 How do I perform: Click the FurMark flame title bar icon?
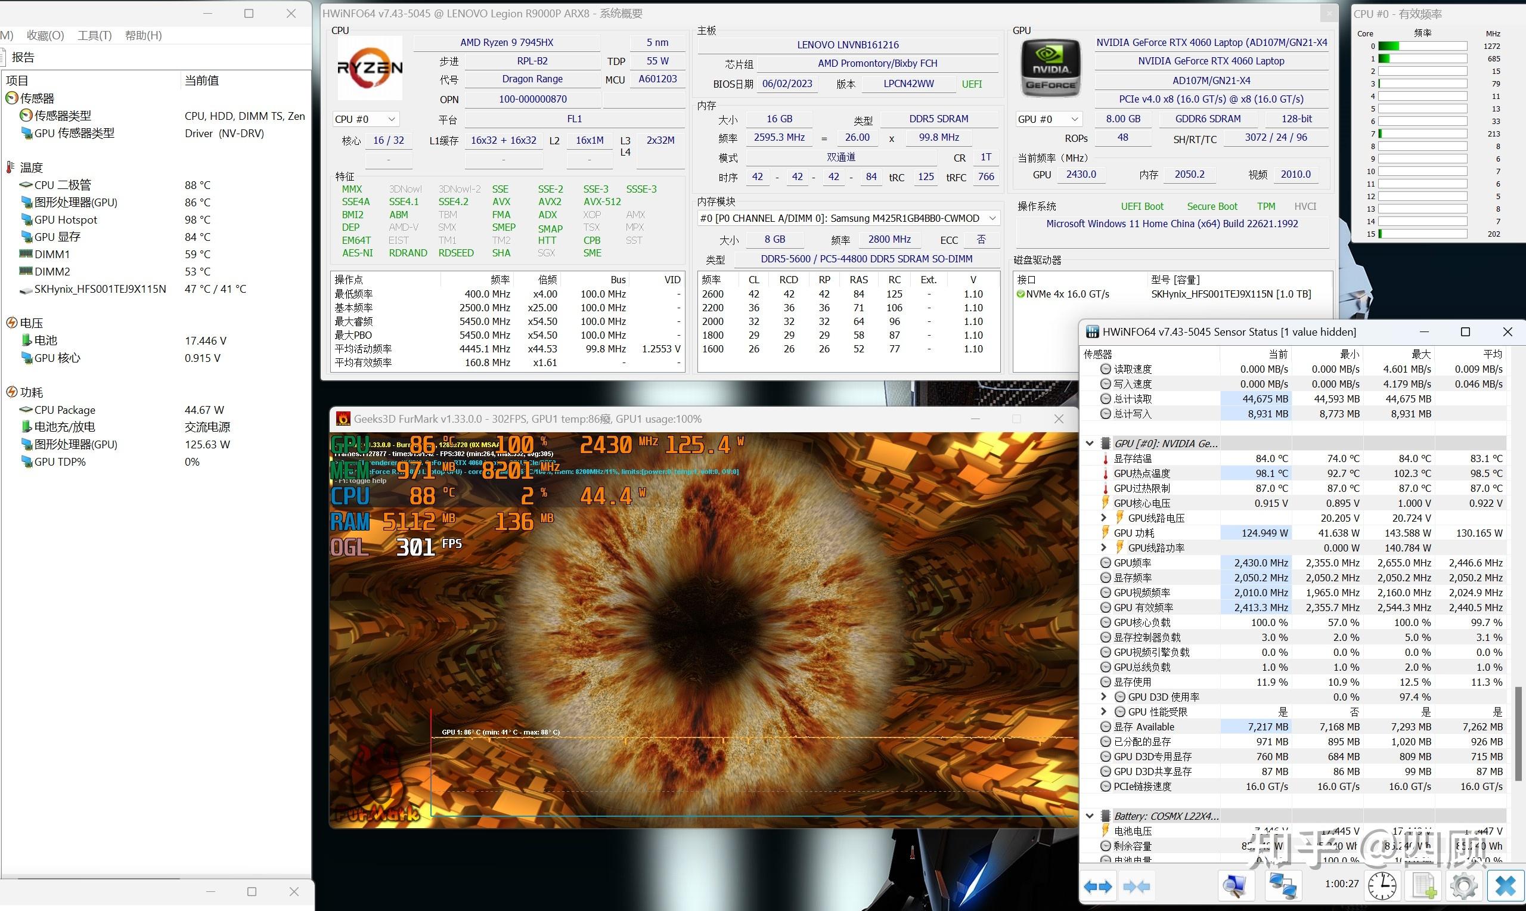(x=343, y=419)
